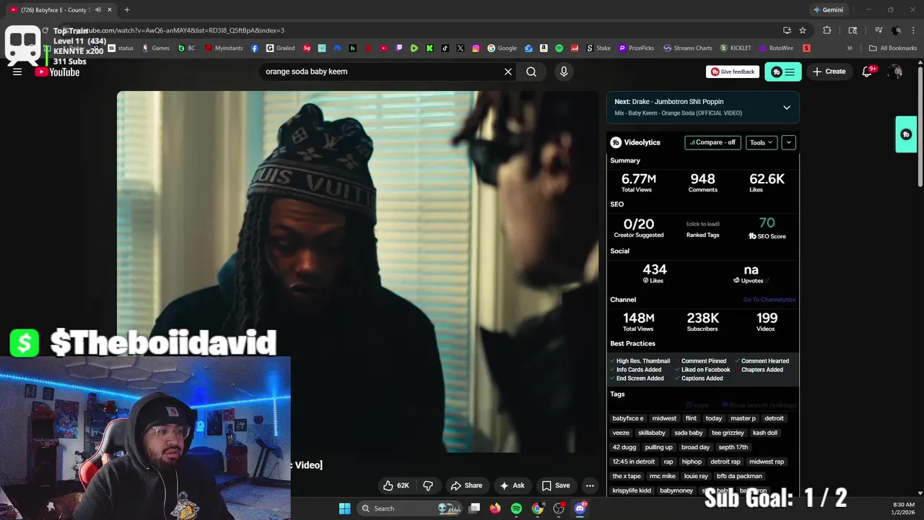Open the TubeBuddy side tab on right edge
This screenshot has width=924, height=520.
point(906,134)
